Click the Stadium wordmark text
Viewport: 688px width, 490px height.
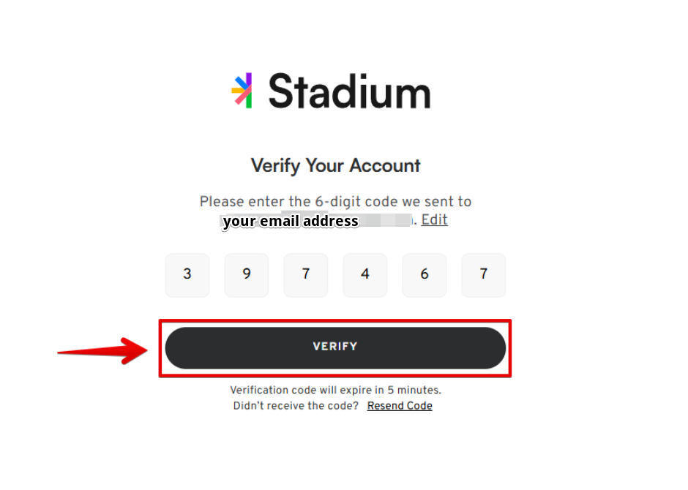[x=349, y=91]
